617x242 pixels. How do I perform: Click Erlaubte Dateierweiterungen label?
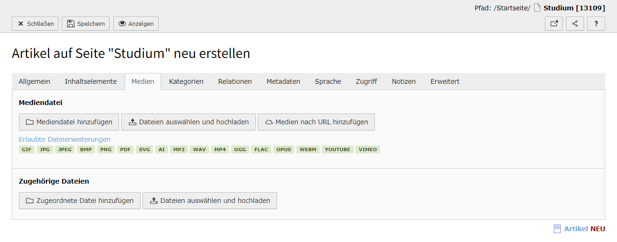pos(65,139)
